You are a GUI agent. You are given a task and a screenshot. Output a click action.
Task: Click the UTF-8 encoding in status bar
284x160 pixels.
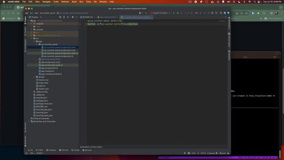coord(203,153)
